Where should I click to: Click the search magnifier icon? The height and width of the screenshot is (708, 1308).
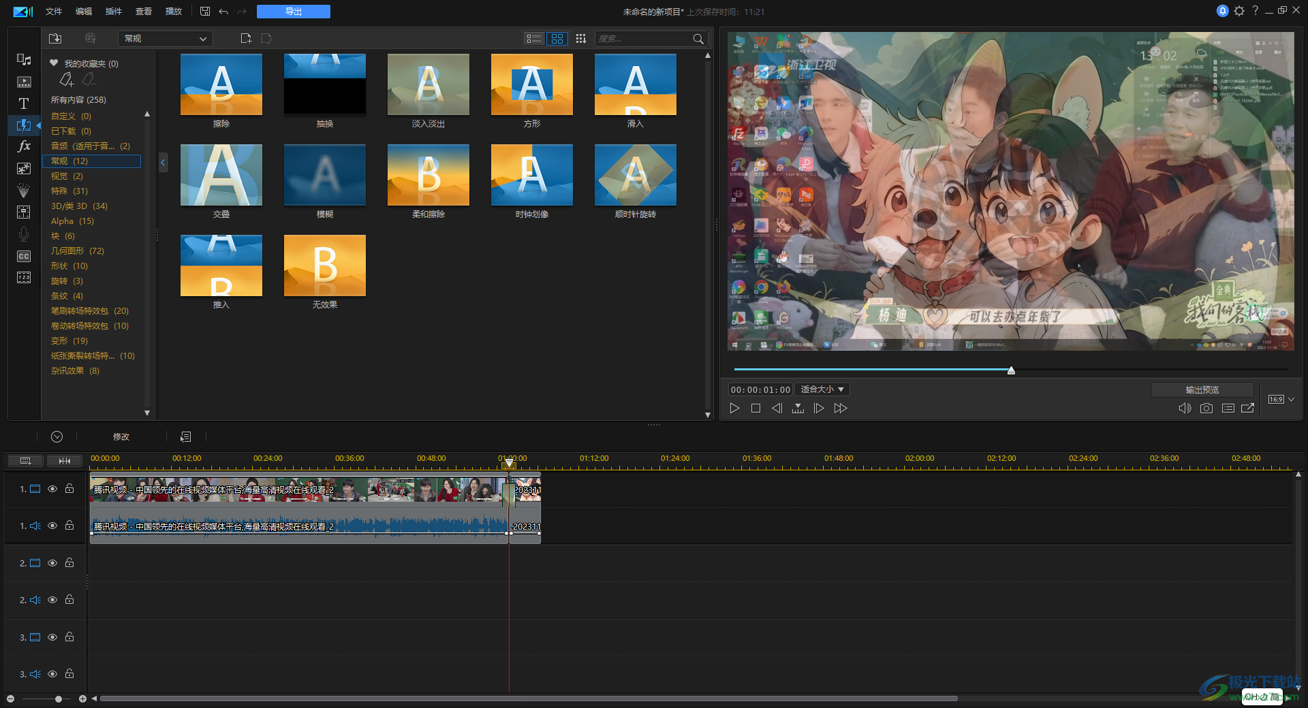(x=698, y=39)
